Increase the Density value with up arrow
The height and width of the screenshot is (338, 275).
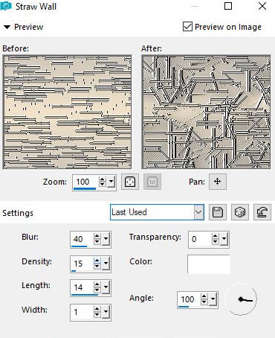coord(97,261)
